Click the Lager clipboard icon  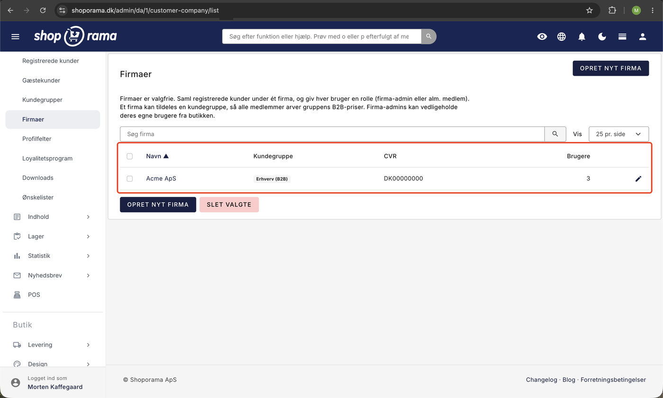click(x=17, y=236)
